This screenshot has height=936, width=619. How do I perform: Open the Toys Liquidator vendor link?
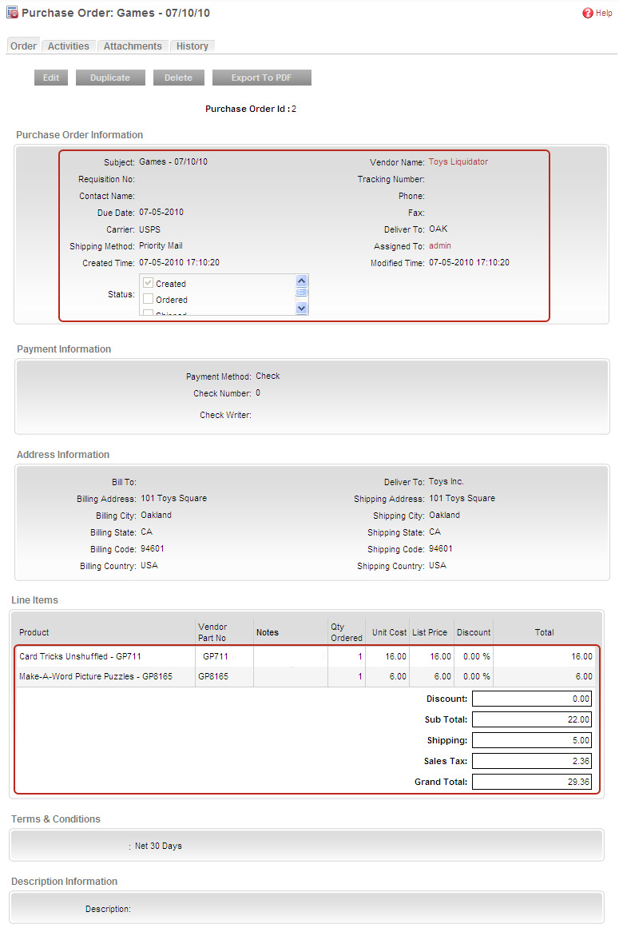[458, 161]
